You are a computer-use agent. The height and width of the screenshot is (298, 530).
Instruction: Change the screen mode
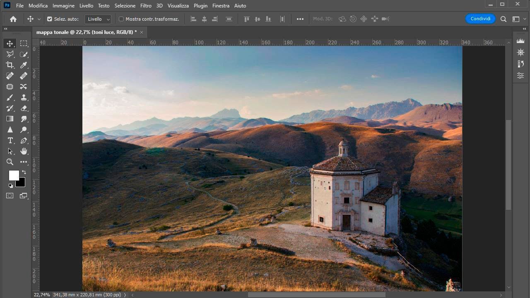coord(24,196)
